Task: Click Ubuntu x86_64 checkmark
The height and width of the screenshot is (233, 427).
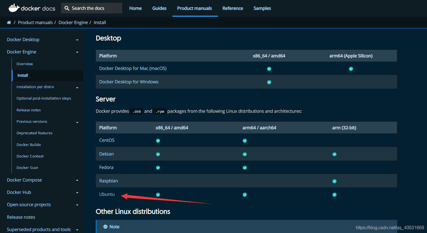Action: (158, 195)
